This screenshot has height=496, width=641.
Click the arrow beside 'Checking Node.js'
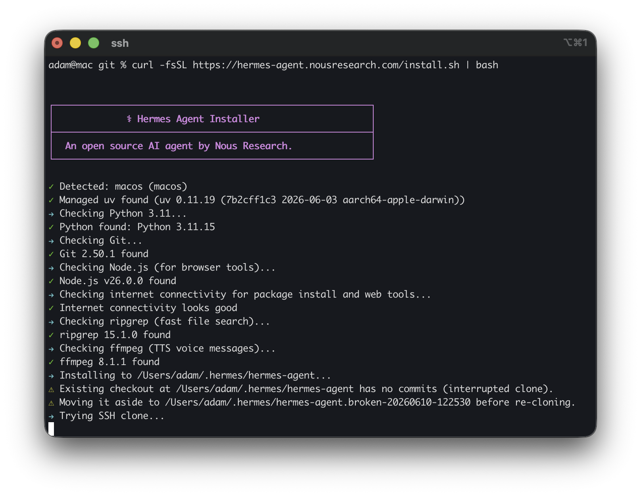click(51, 268)
